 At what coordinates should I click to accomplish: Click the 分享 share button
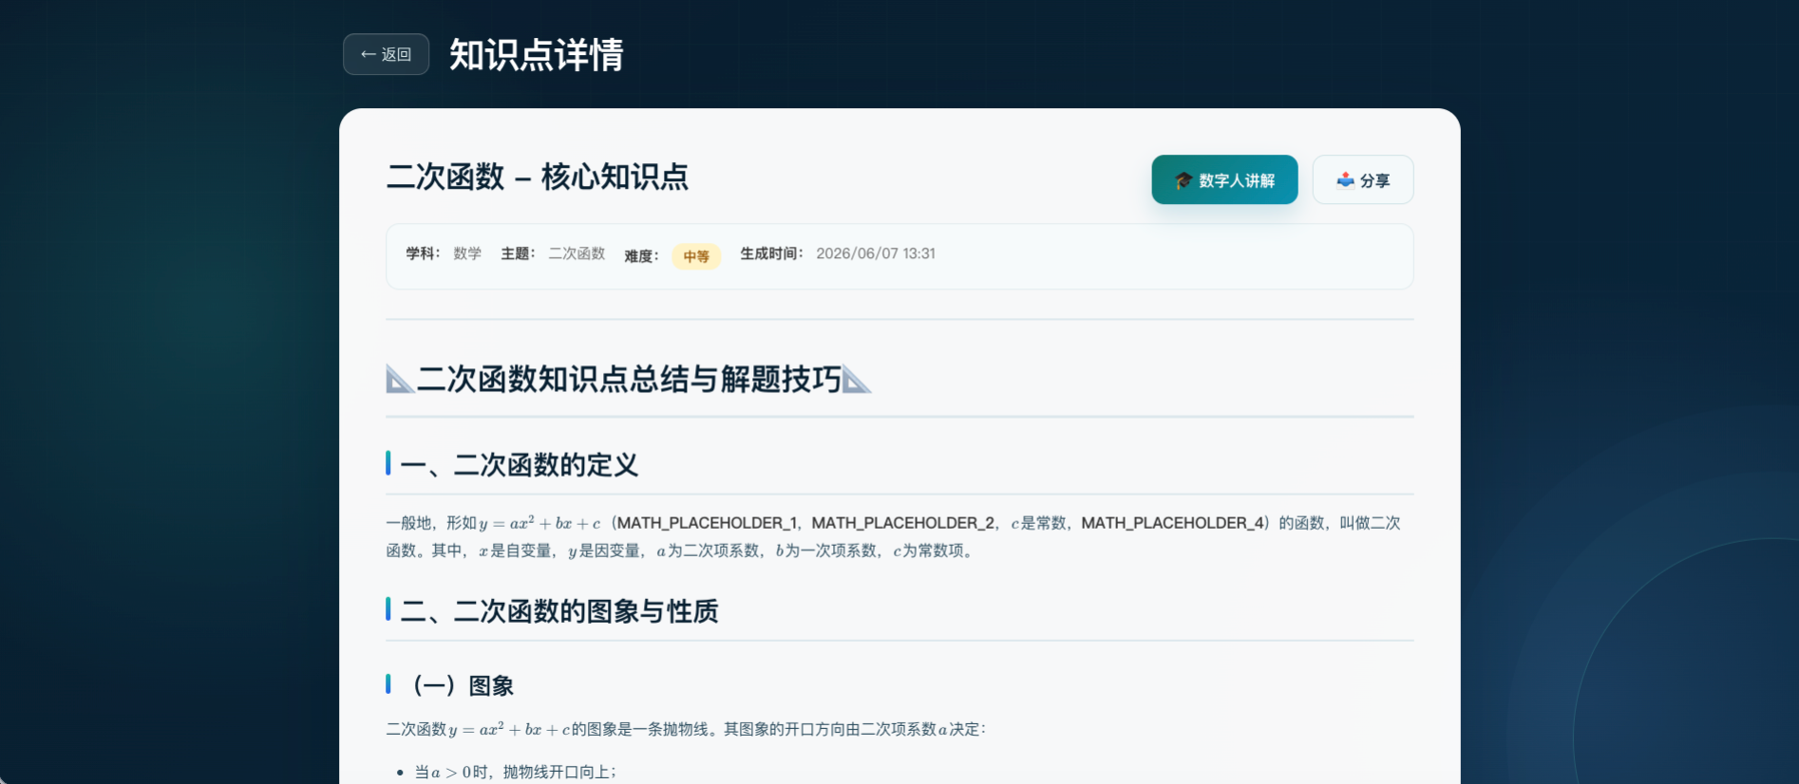click(1363, 179)
